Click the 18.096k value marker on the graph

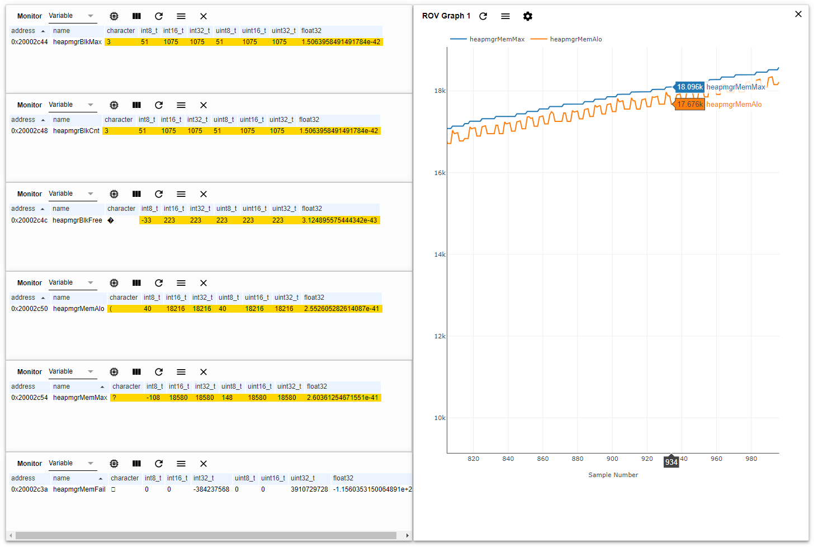[689, 87]
